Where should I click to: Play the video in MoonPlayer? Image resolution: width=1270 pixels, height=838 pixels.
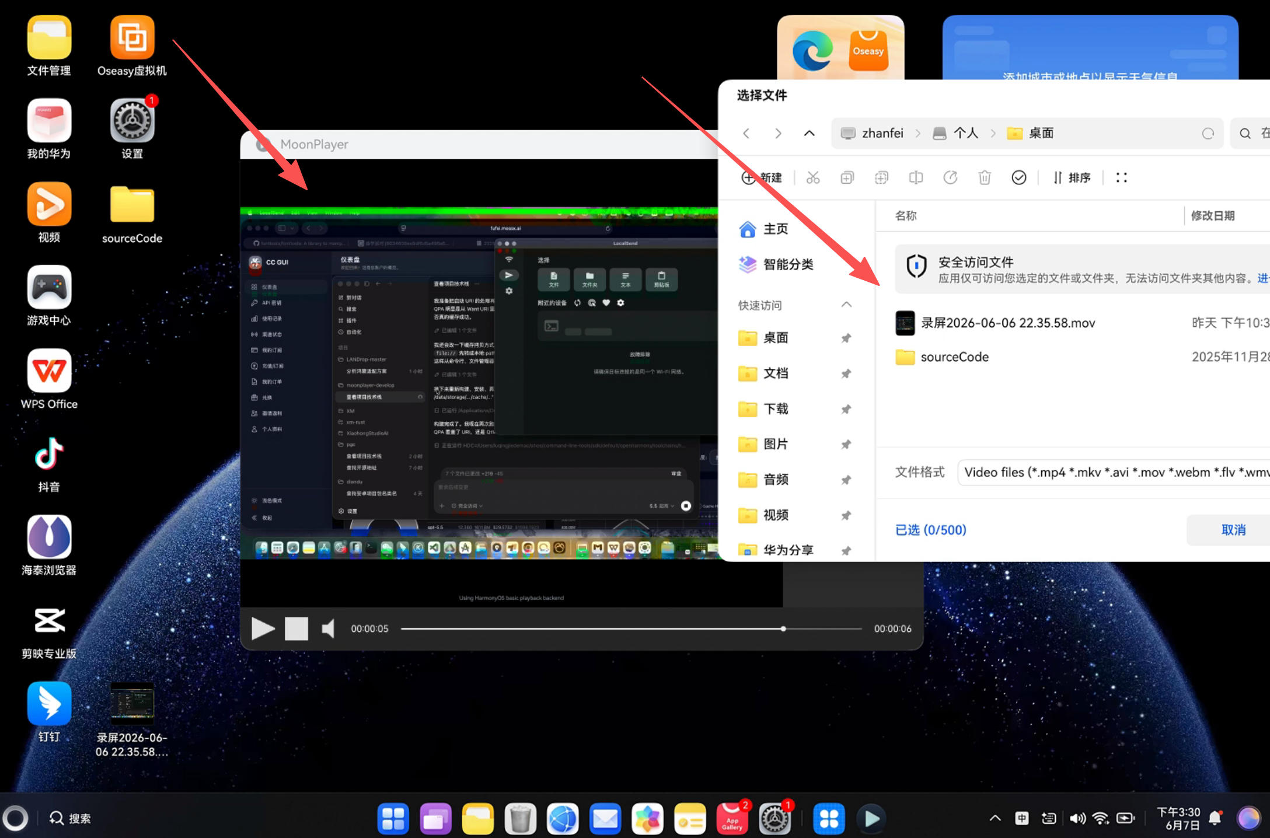[x=263, y=628]
